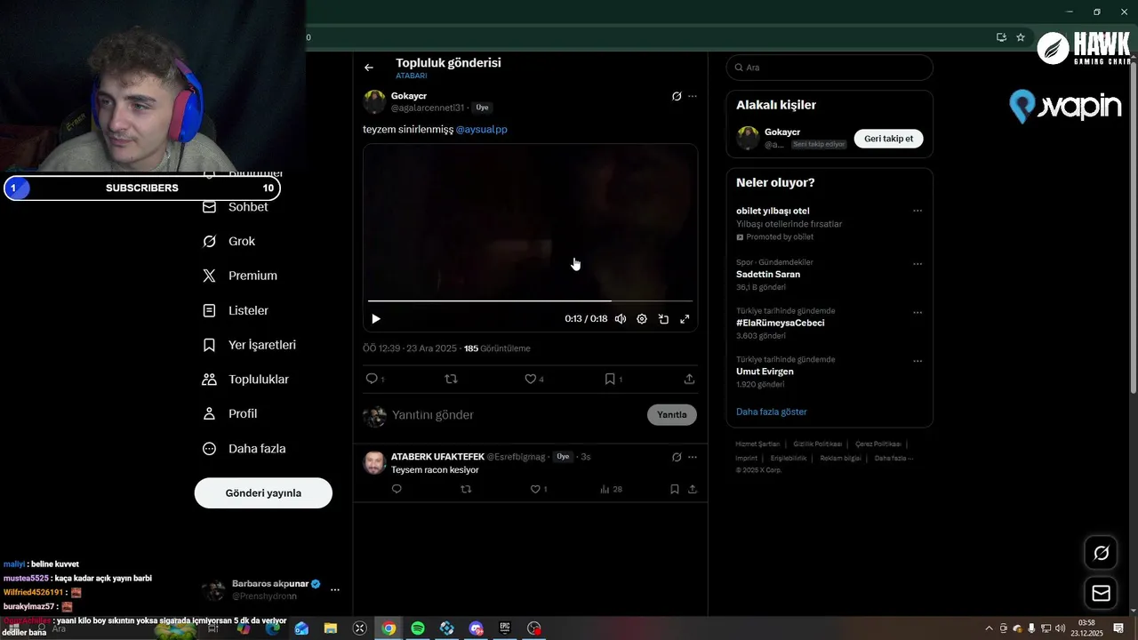Open options for #ElaRümeysaCebeci trend
This screenshot has width=1138, height=640.
click(918, 313)
